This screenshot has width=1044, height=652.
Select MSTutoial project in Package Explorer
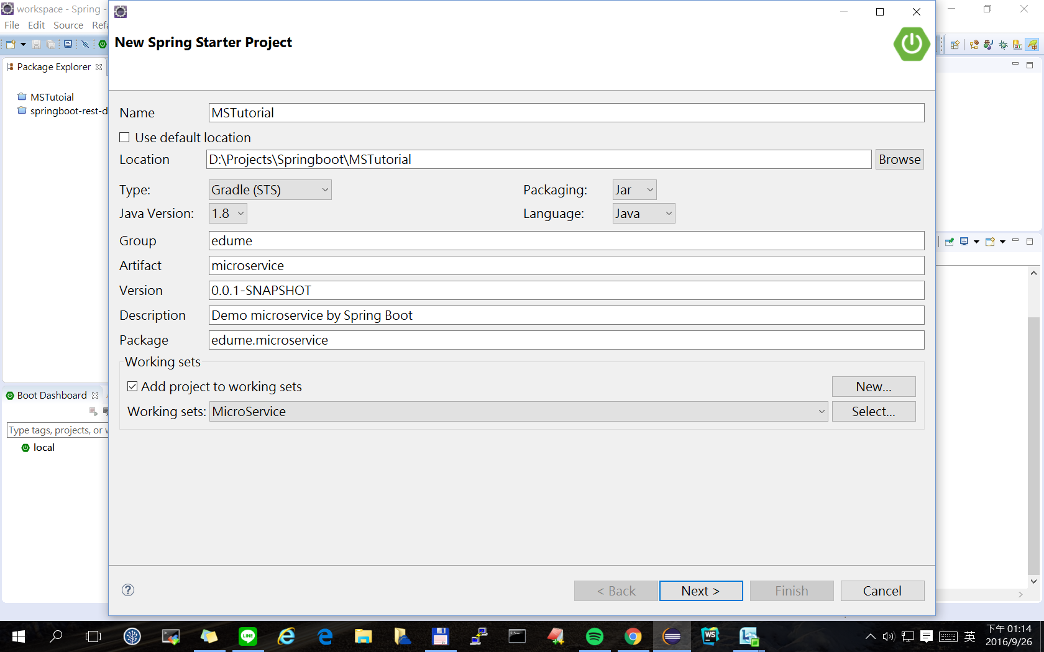(x=52, y=97)
